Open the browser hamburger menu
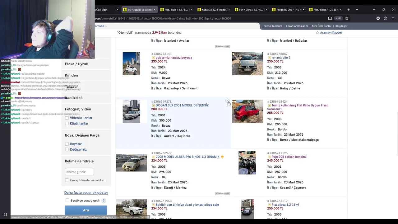The image size is (398, 224). tap(393, 18)
